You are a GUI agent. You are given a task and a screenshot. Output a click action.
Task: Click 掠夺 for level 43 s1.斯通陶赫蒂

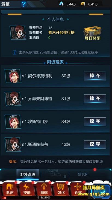pos(95,144)
